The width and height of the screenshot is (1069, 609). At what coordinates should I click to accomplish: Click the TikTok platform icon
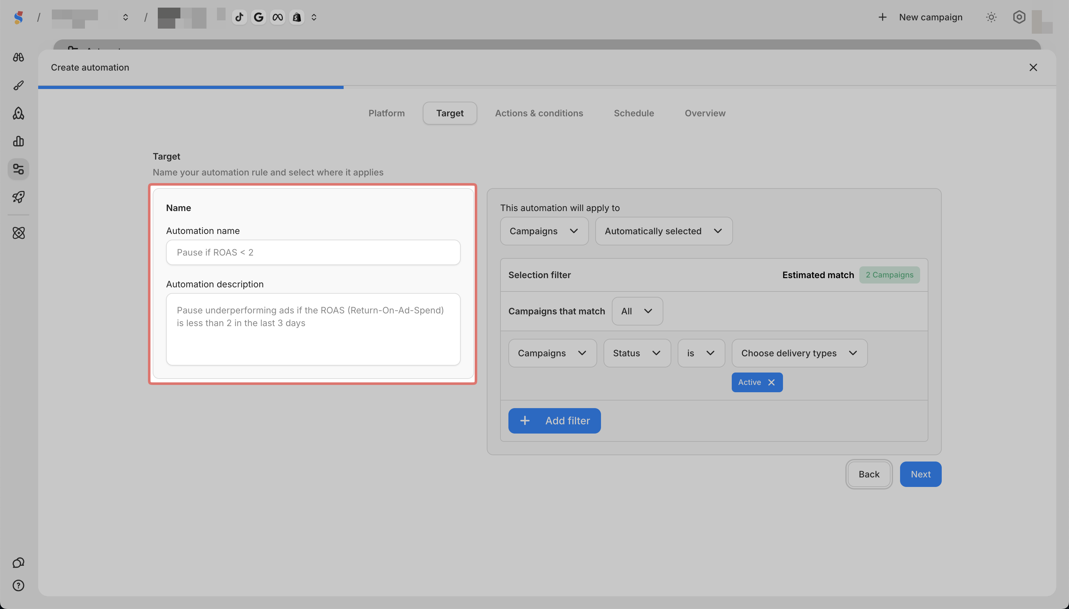point(240,17)
